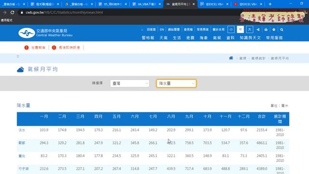Click the 一月 column header
This screenshot has width=309, height=174.
point(44,116)
